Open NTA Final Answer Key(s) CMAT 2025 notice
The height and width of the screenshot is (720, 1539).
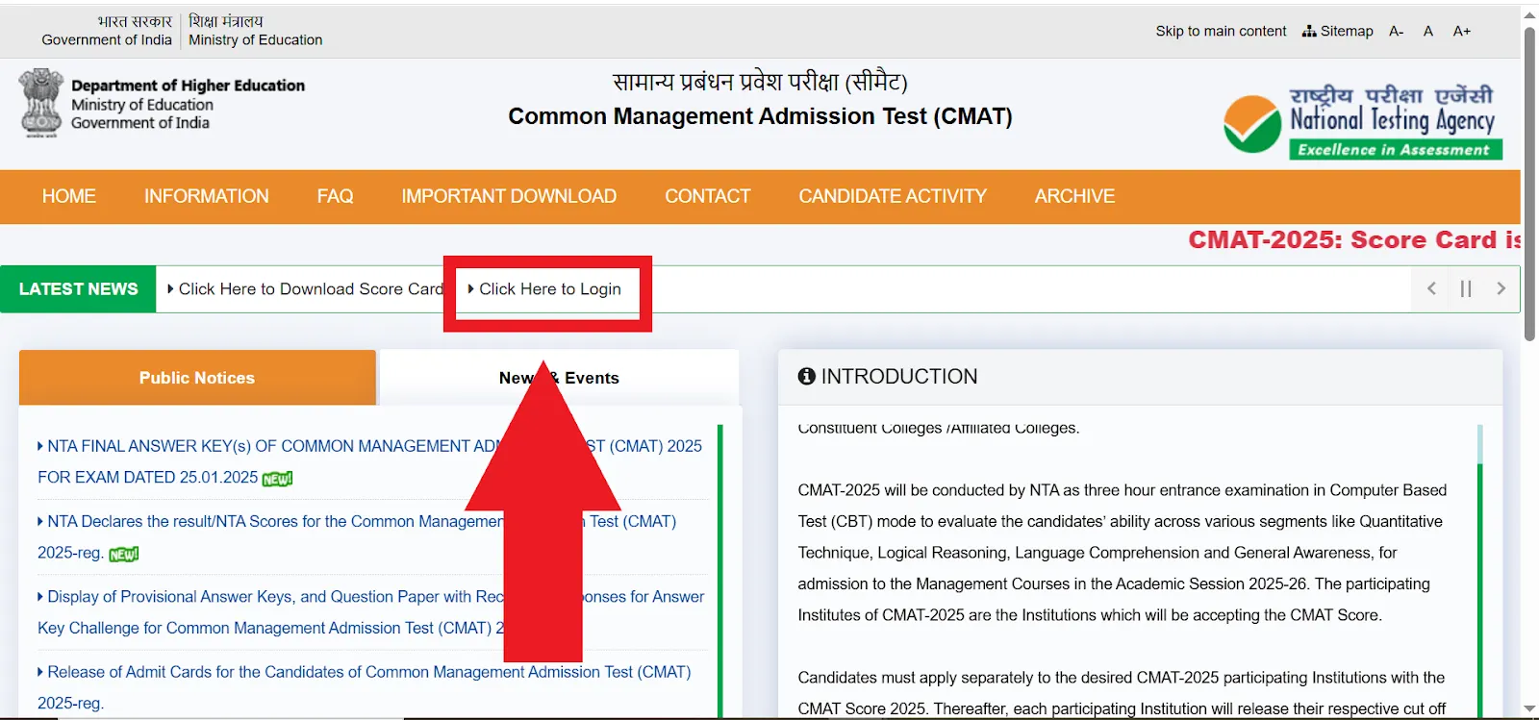[370, 461]
